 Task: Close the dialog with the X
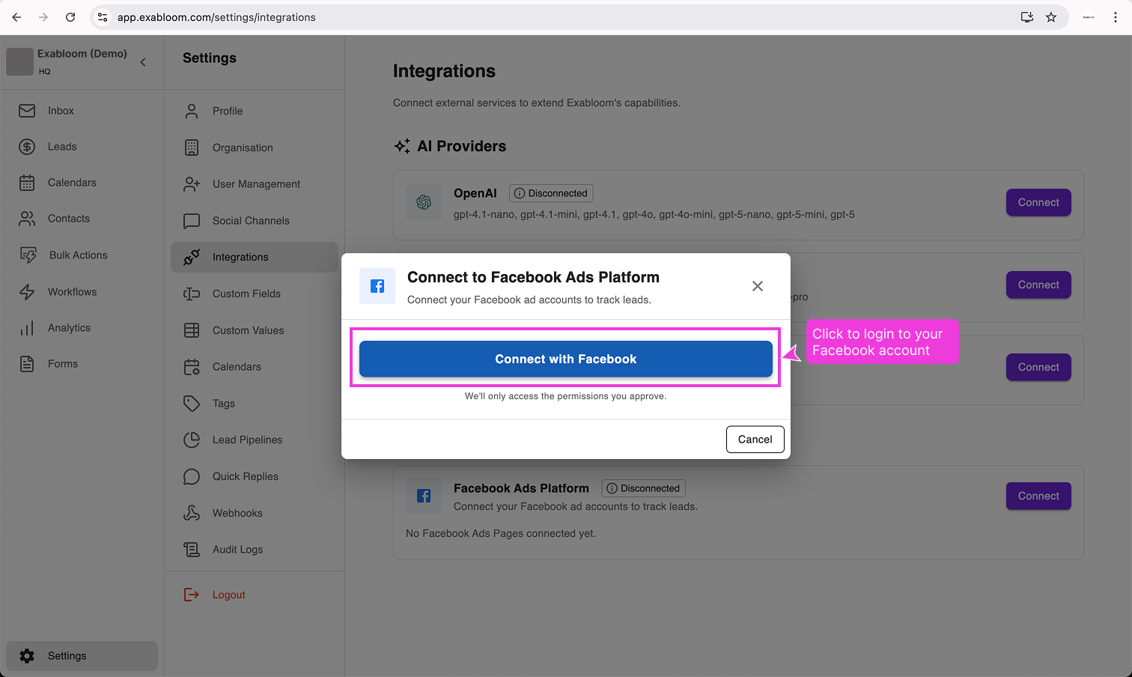[x=757, y=286]
